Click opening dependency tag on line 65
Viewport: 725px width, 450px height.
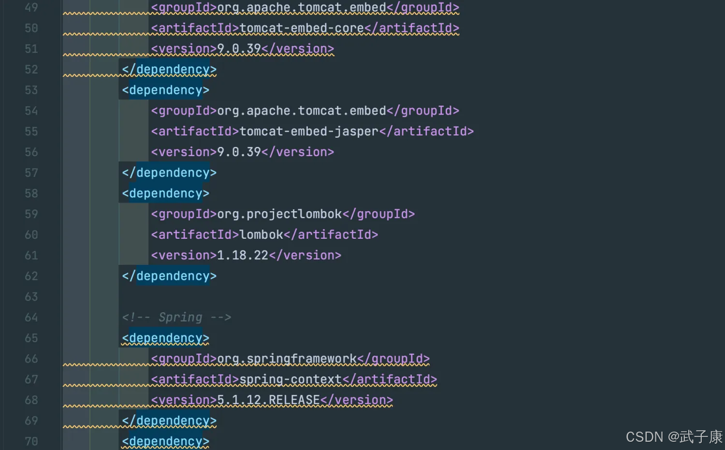pos(165,338)
